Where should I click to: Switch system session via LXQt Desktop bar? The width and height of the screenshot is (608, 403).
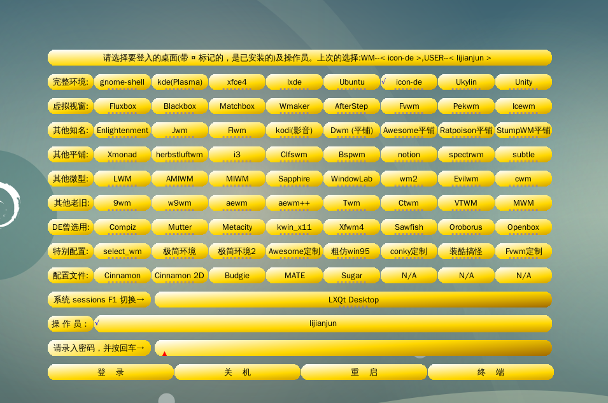point(353,299)
